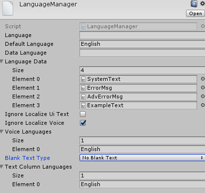205x193 pixels.
Task: Click the Language Data Size field
Action: click(x=142, y=70)
